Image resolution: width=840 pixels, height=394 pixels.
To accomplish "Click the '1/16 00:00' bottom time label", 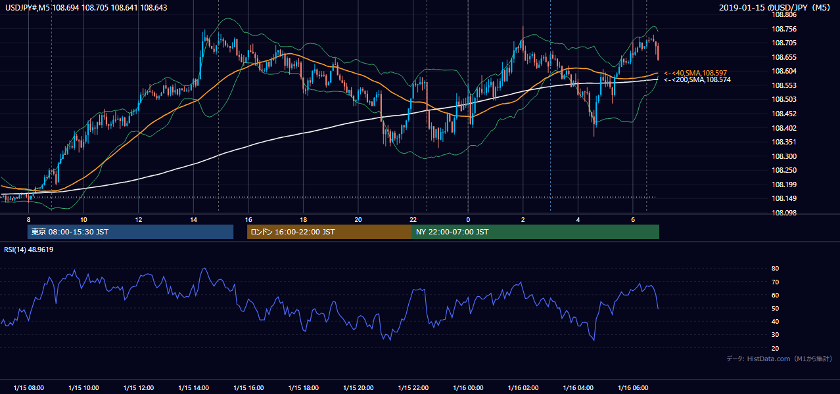I will tap(469, 388).
